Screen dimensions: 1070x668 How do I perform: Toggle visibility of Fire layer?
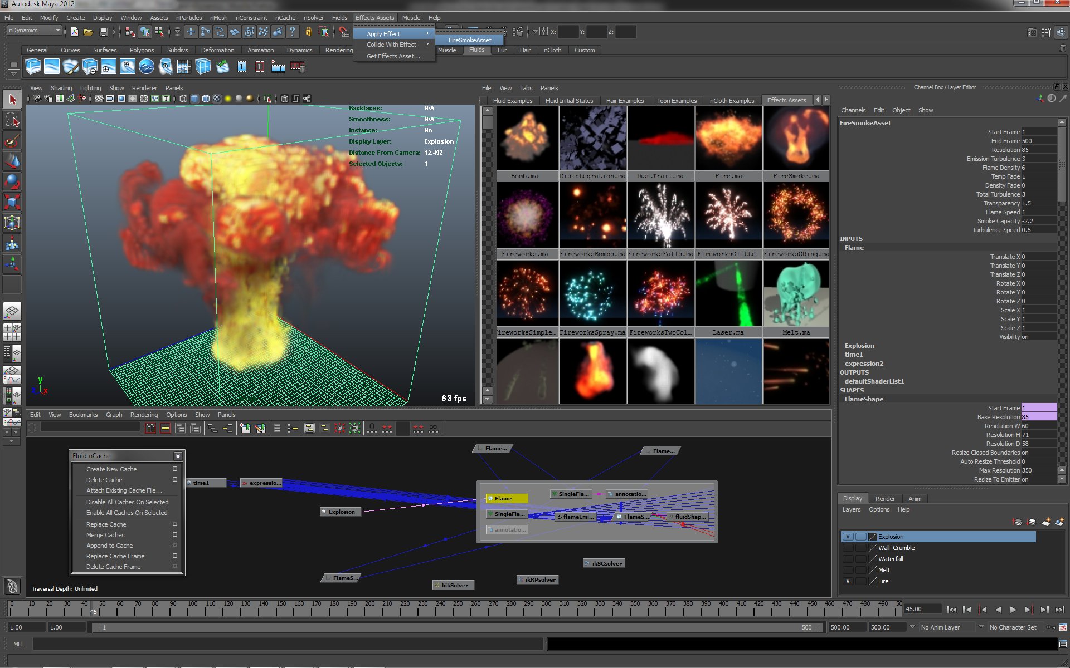(x=848, y=581)
